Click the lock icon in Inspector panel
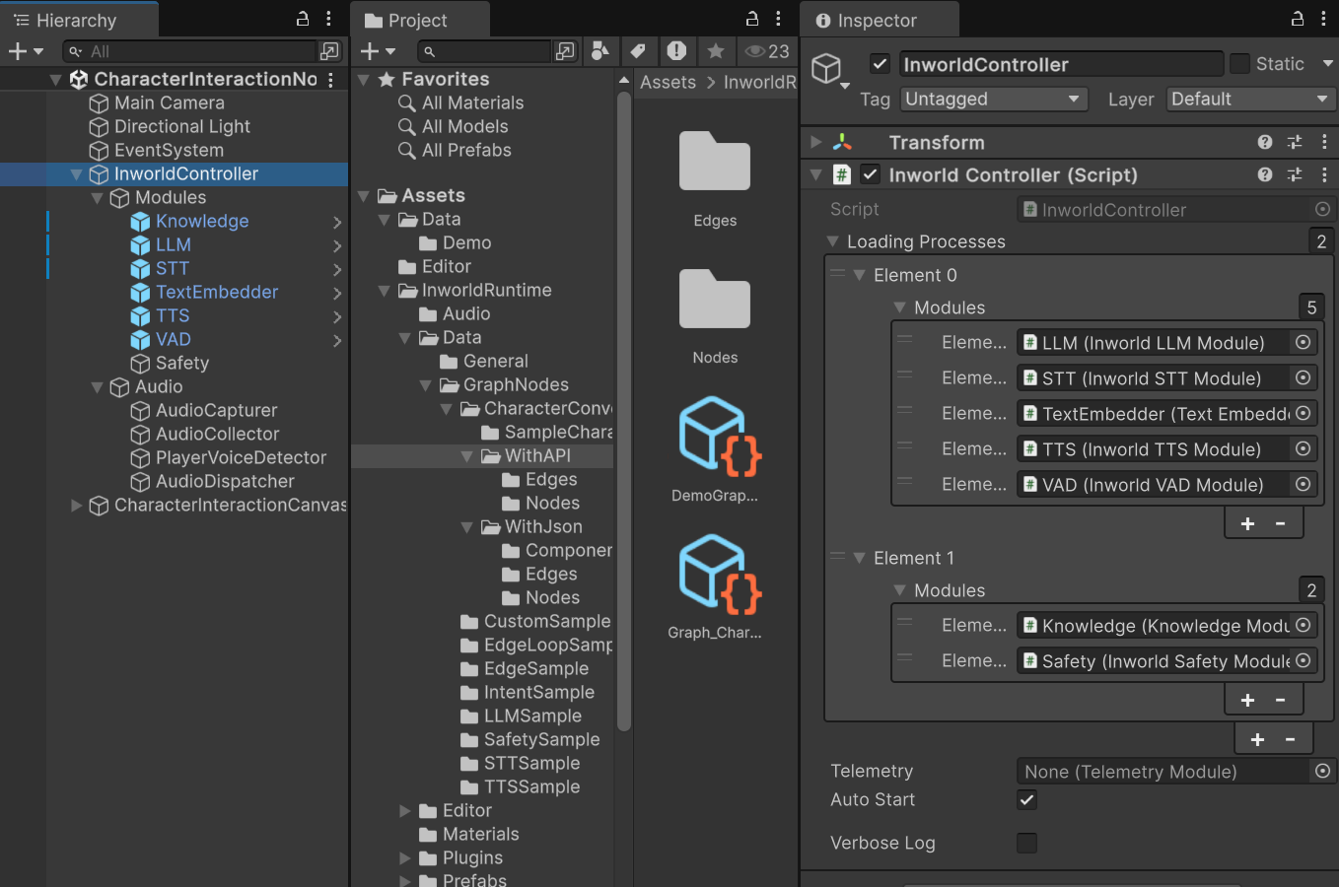Viewport: 1339px width, 887px height. click(x=1297, y=19)
